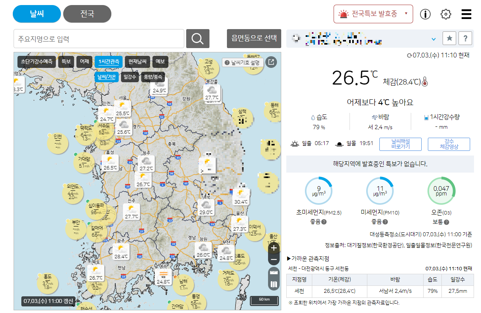Click the PM2.5 gauge ring
Viewport: 481px width, 313px height.
(318, 191)
